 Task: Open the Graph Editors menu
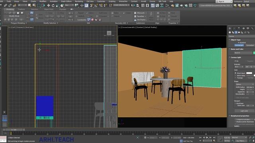pos(67,1)
